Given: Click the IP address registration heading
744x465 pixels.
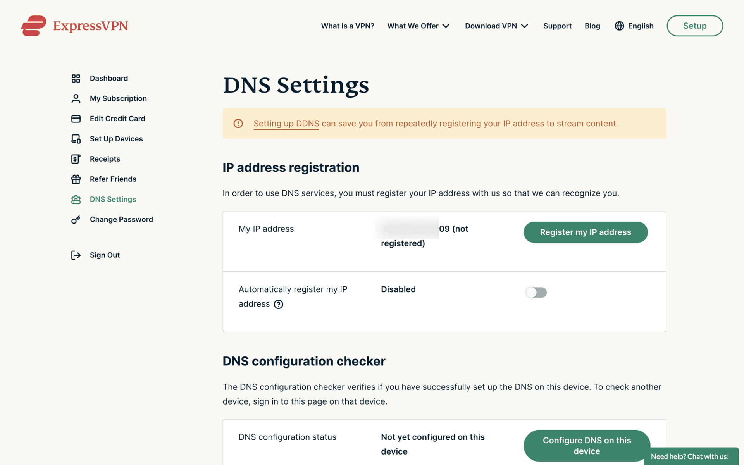Looking at the screenshot, I should 291,168.
